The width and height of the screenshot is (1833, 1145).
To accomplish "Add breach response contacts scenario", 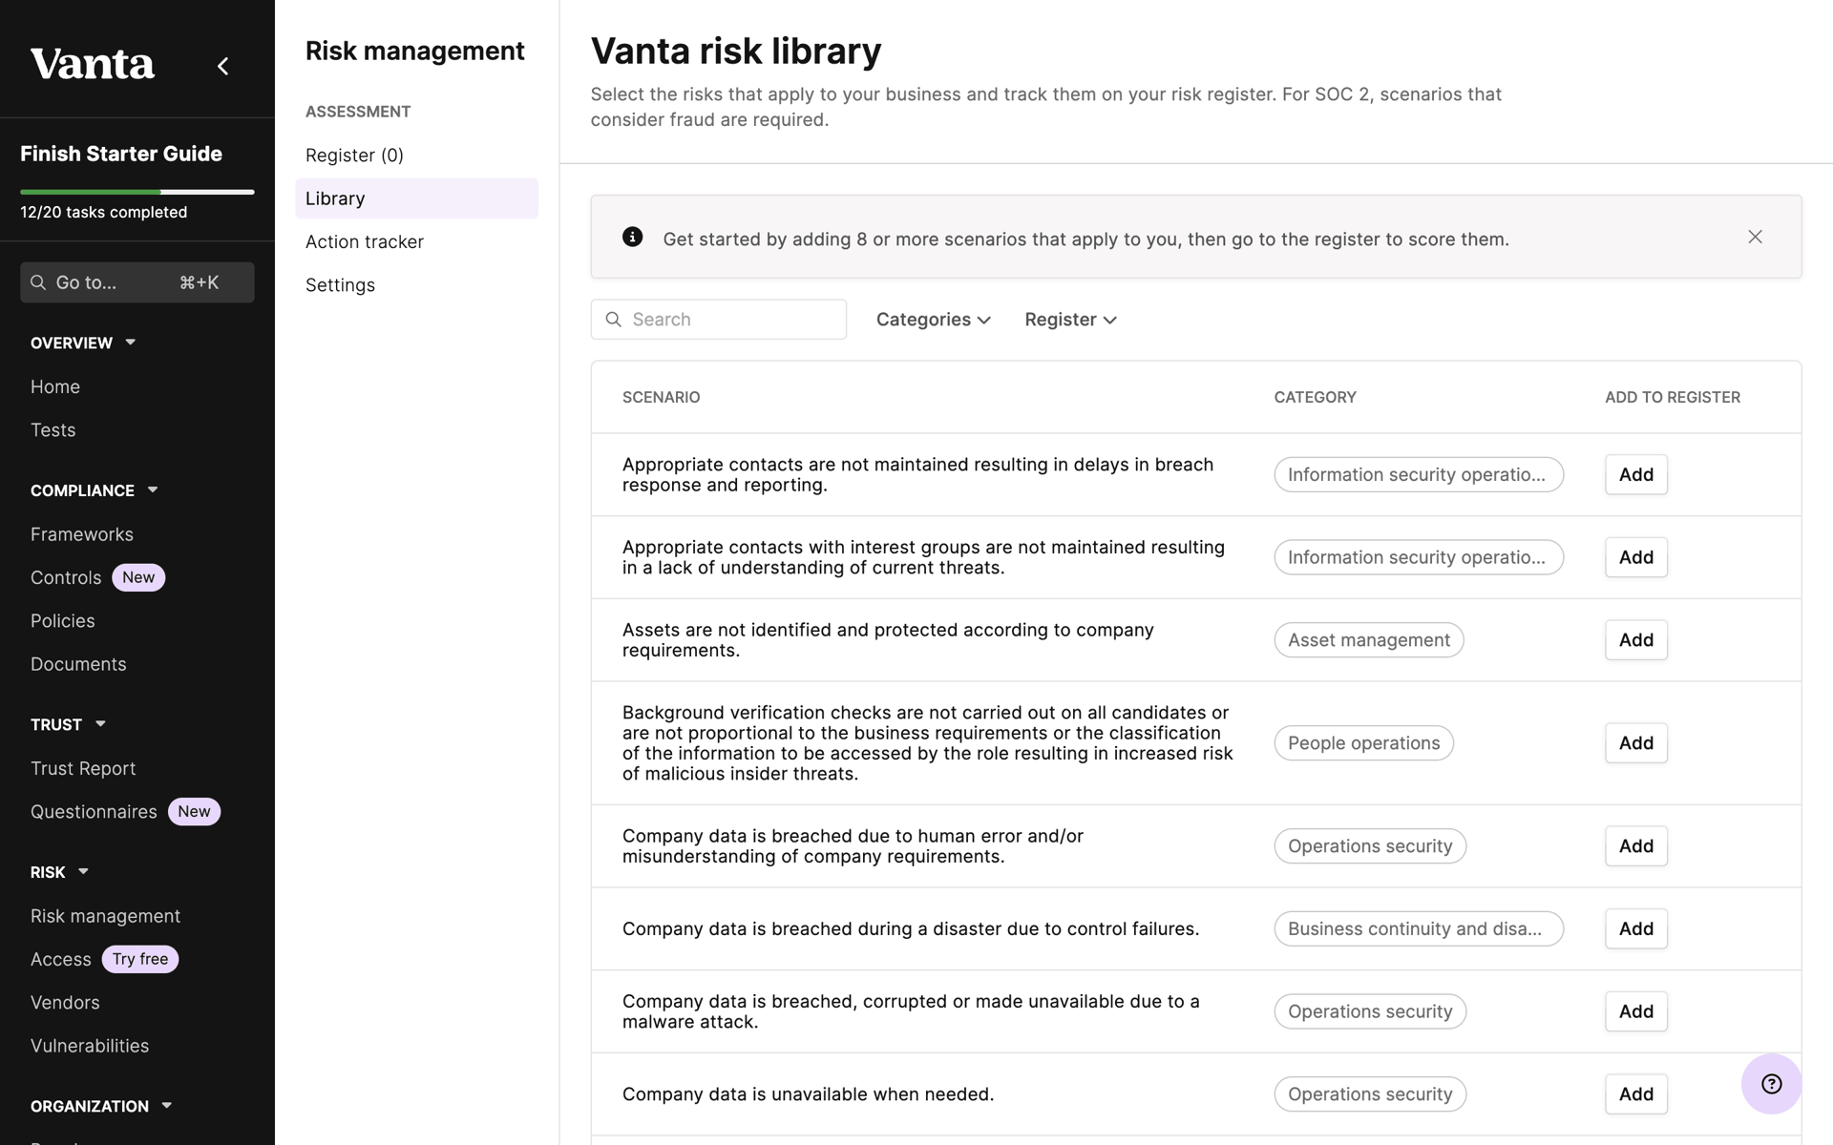I will [1636, 474].
